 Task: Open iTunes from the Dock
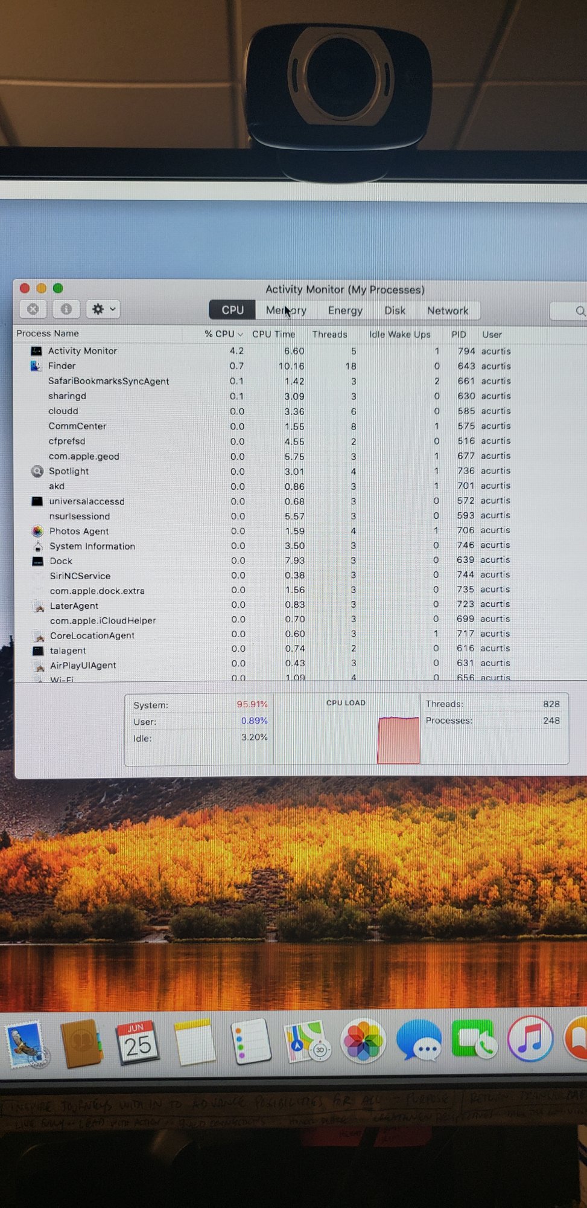pos(530,1039)
